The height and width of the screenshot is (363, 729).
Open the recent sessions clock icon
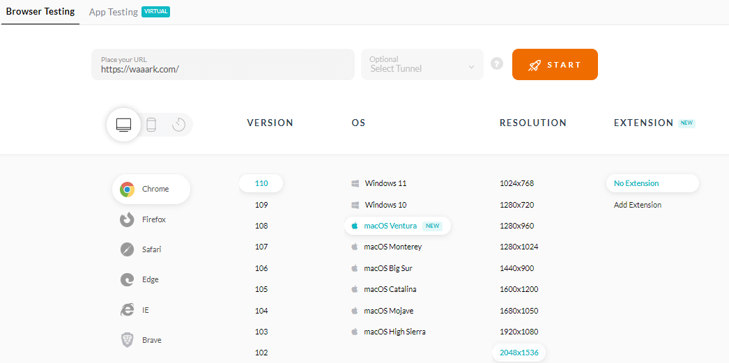coord(178,125)
